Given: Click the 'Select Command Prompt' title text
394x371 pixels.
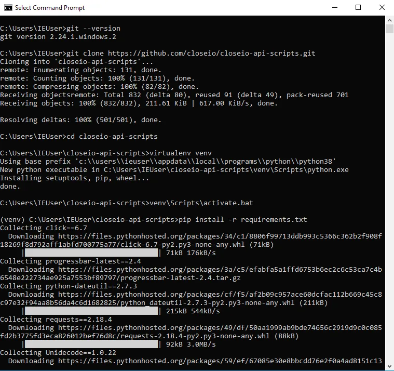Looking at the screenshot, I should tap(50, 8).
